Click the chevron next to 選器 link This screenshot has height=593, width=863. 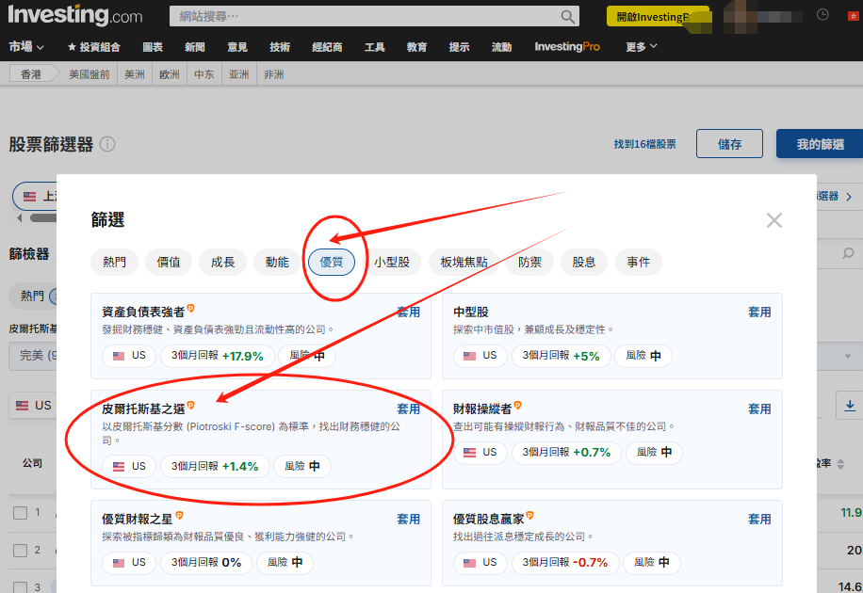click(849, 197)
